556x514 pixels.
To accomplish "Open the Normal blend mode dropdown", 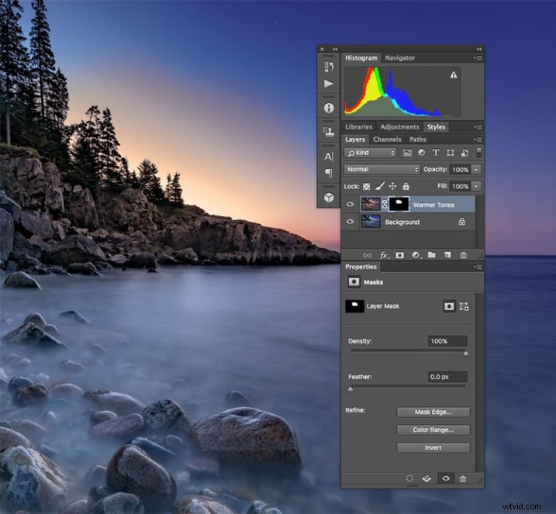I will pos(382,170).
